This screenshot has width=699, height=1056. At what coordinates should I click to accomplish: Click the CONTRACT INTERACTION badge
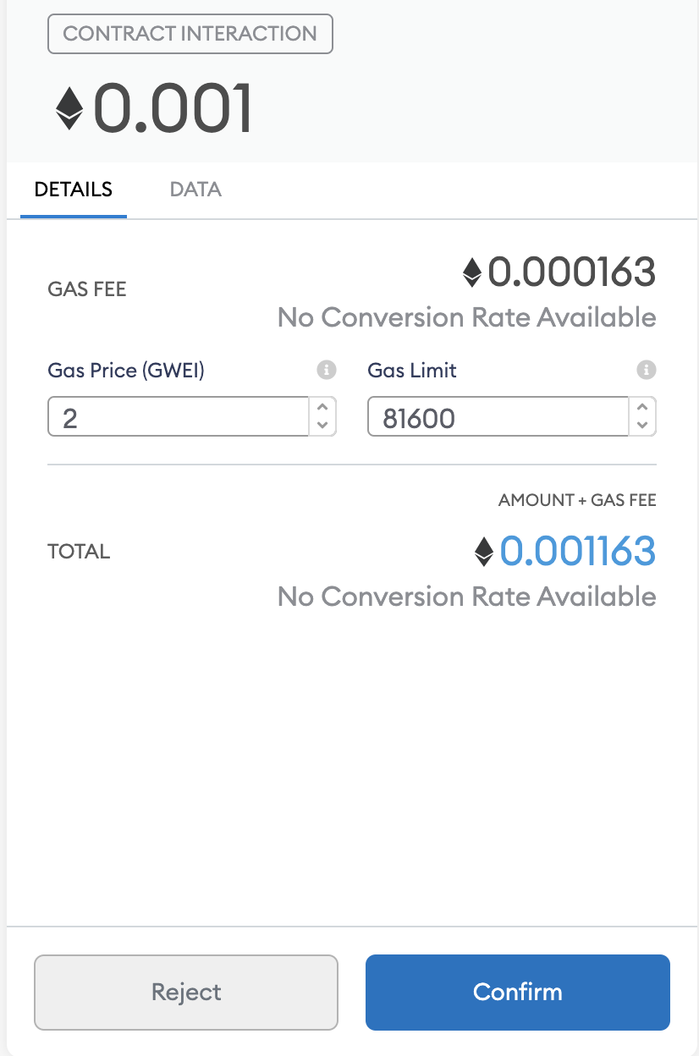tap(190, 34)
